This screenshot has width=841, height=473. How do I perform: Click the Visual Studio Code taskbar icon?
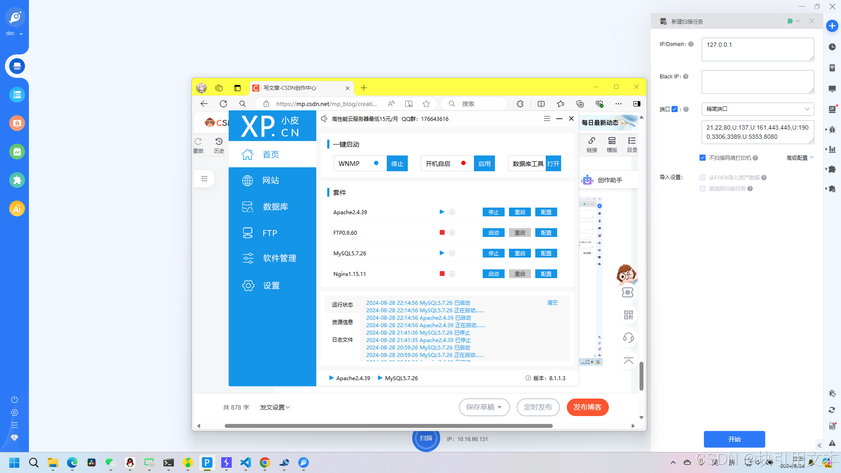(x=246, y=462)
